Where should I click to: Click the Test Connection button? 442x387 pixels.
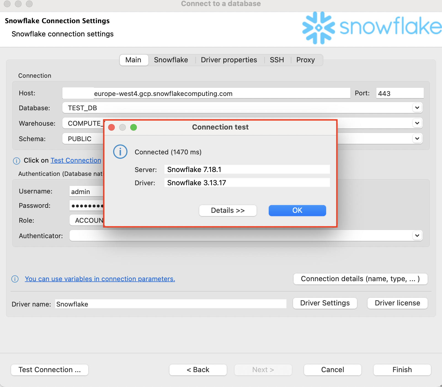click(x=49, y=370)
